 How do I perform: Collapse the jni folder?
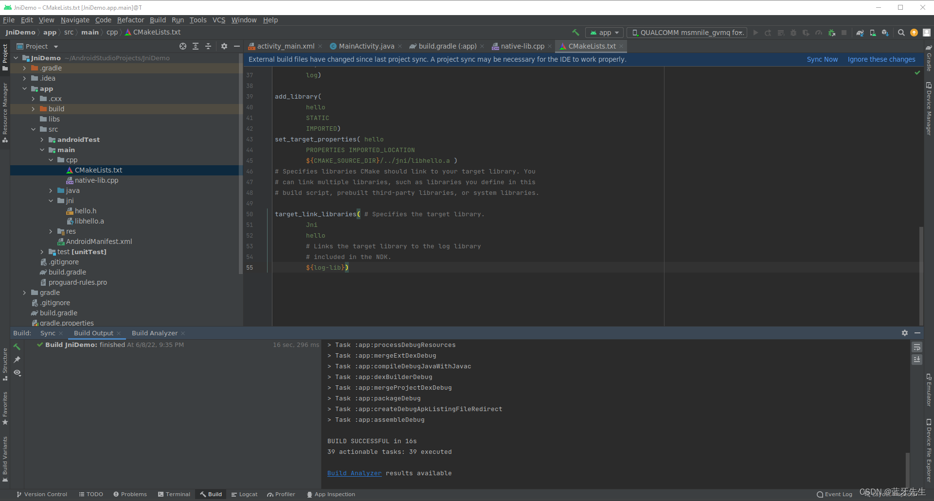click(50, 201)
